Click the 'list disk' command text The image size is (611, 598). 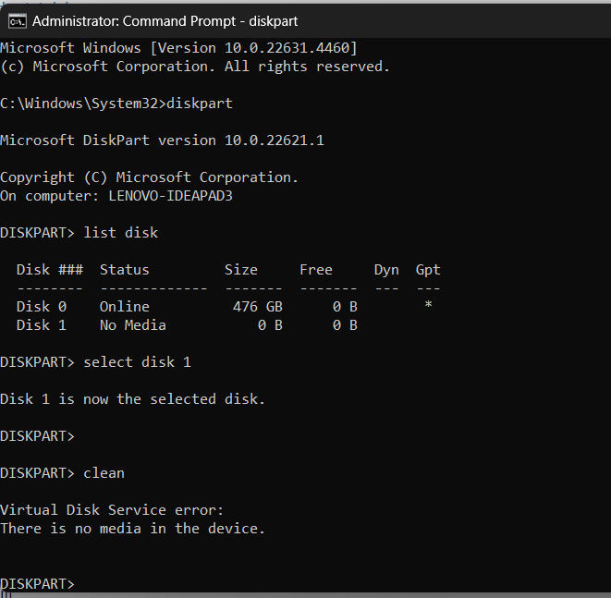point(120,233)
